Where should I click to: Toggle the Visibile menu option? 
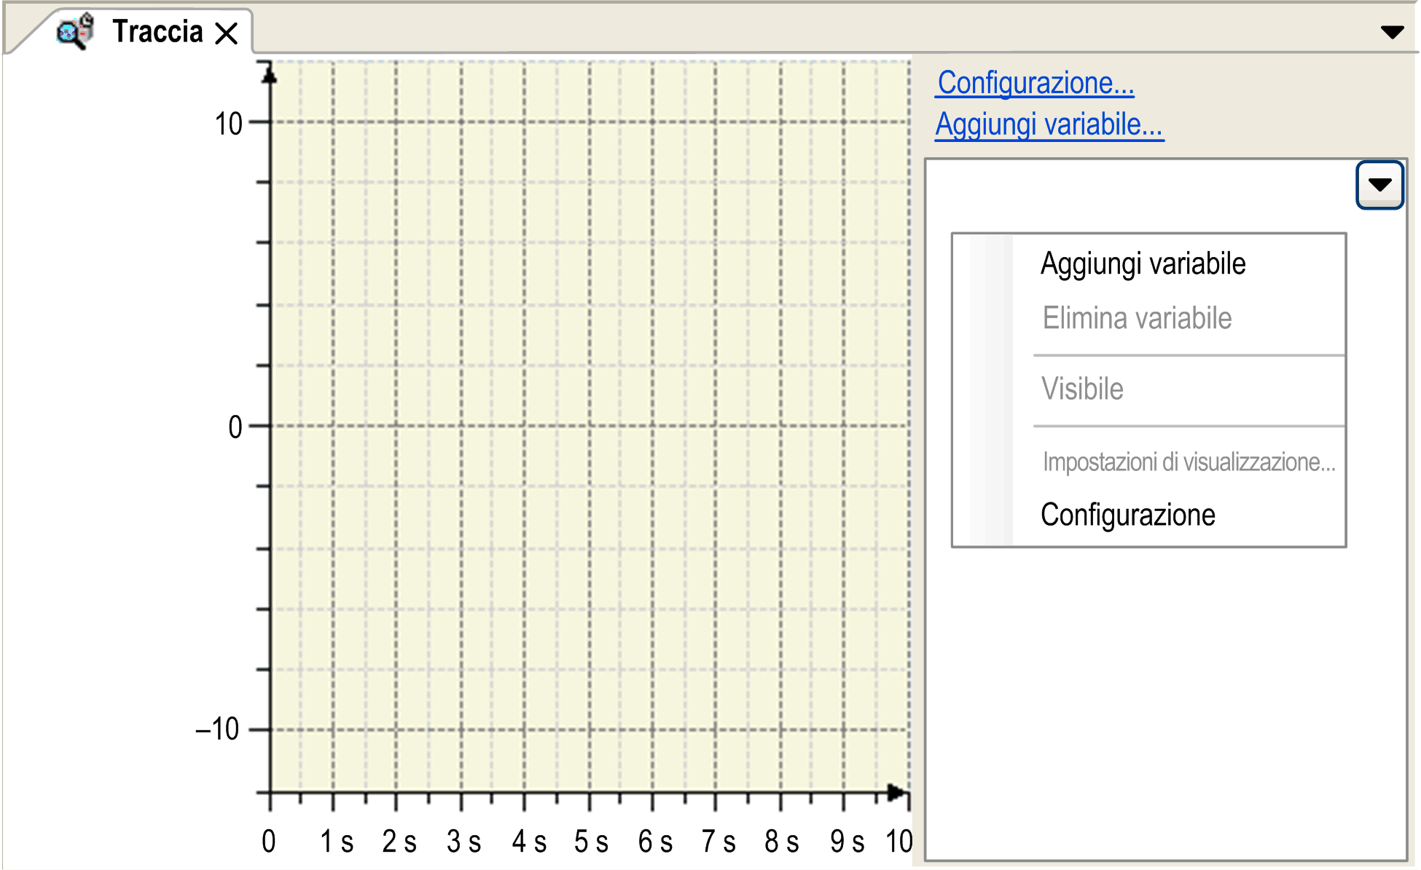pos(1082,389)
